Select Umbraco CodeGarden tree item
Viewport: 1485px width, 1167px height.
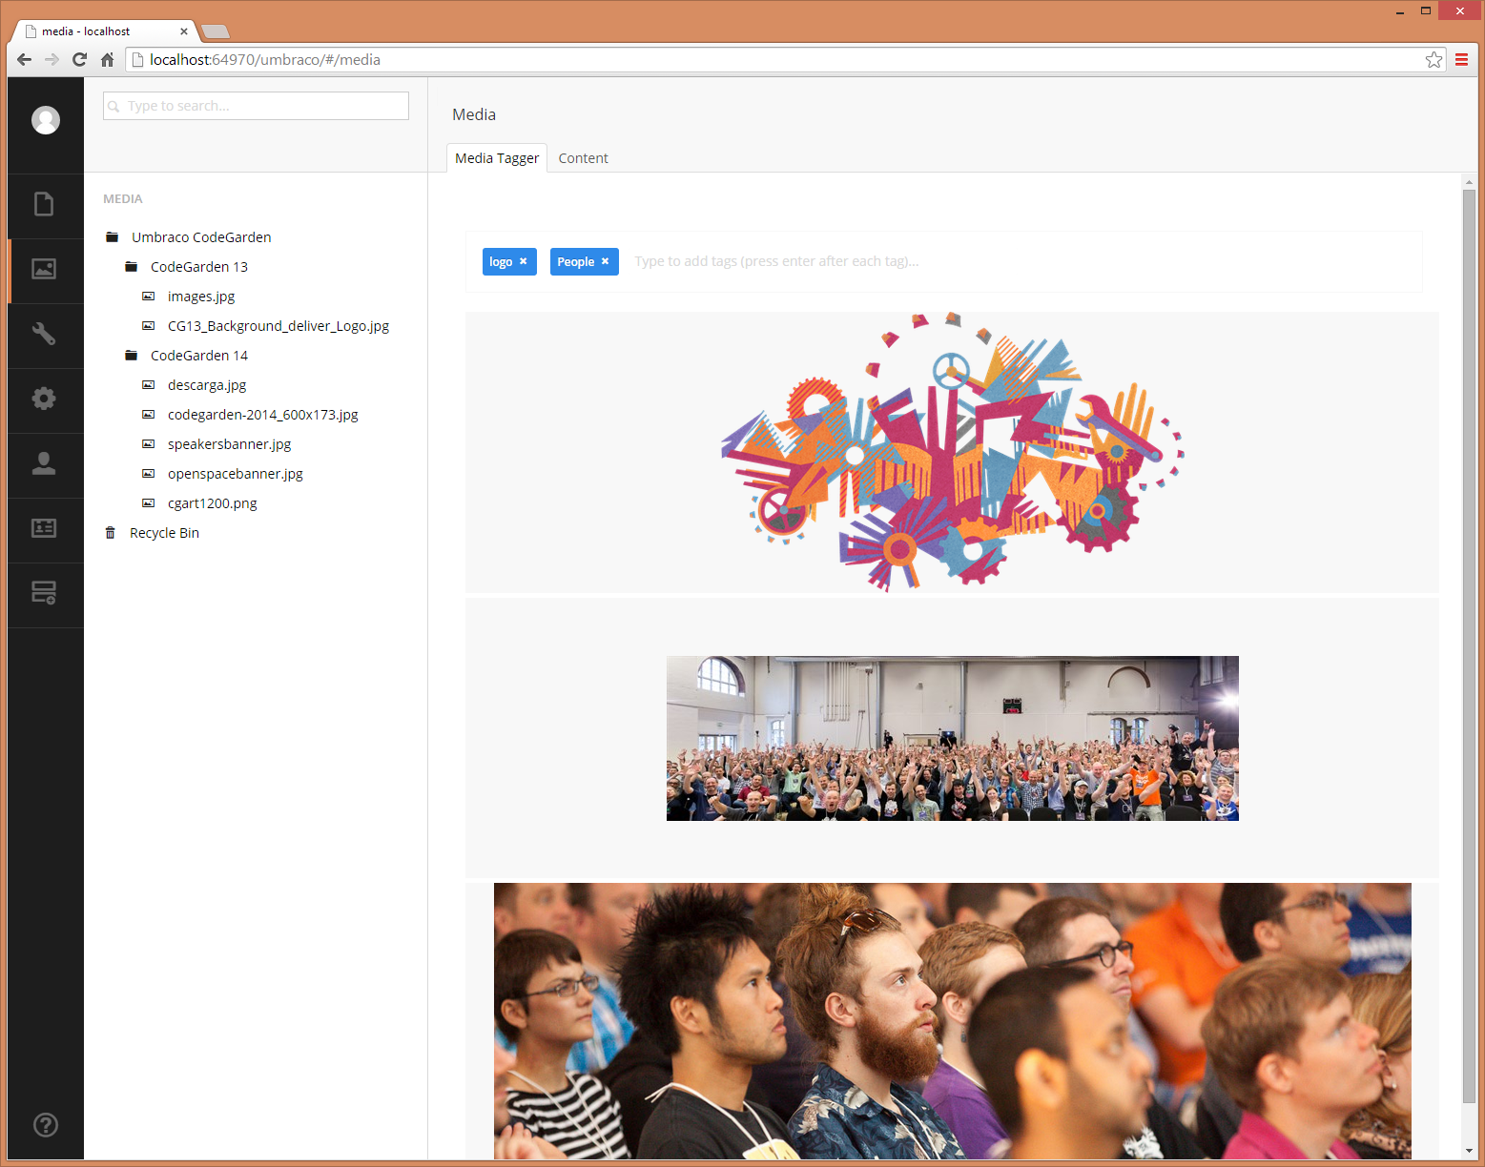point(201,237)
